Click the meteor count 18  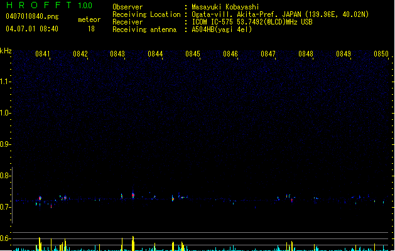(91, 29)
